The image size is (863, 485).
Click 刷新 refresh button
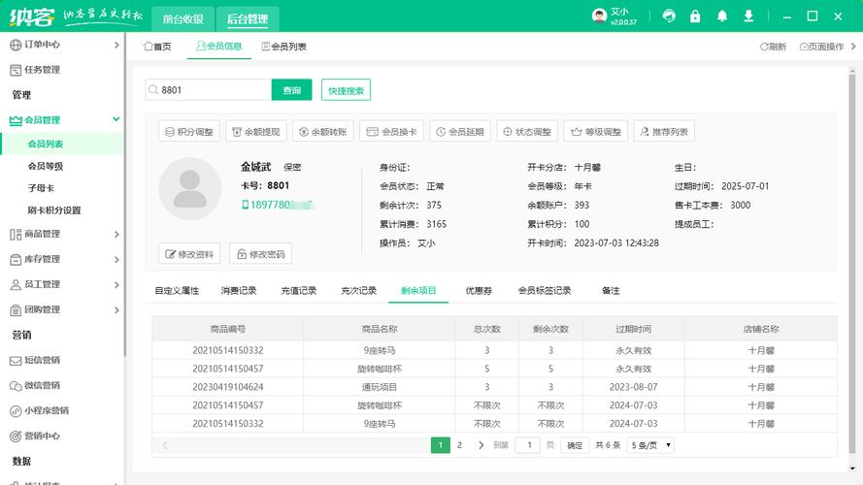tap(774, 47)
